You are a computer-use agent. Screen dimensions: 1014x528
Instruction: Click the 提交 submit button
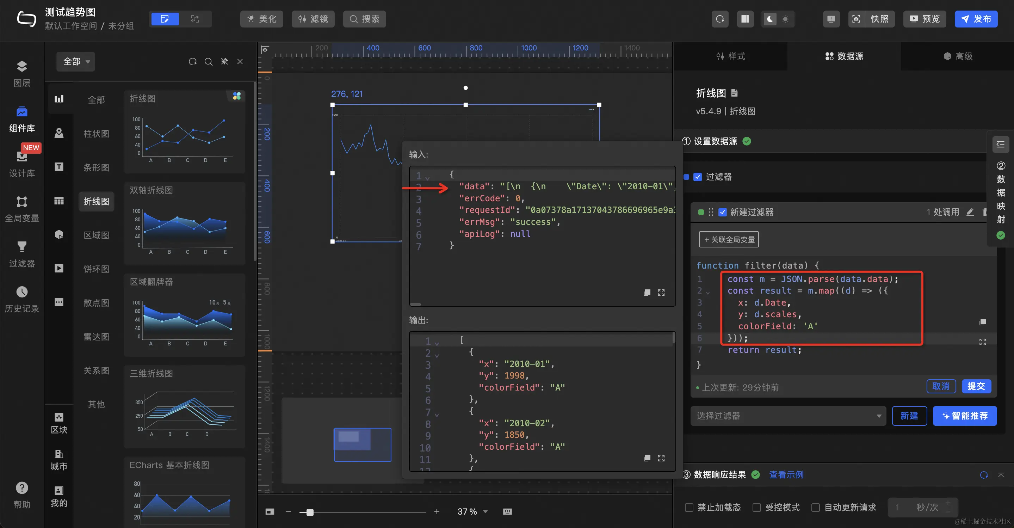pyautogui.click(x=976, y=386)
